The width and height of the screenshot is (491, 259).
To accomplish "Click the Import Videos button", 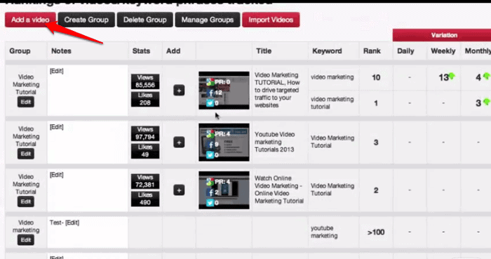I will tap(271, 20).
